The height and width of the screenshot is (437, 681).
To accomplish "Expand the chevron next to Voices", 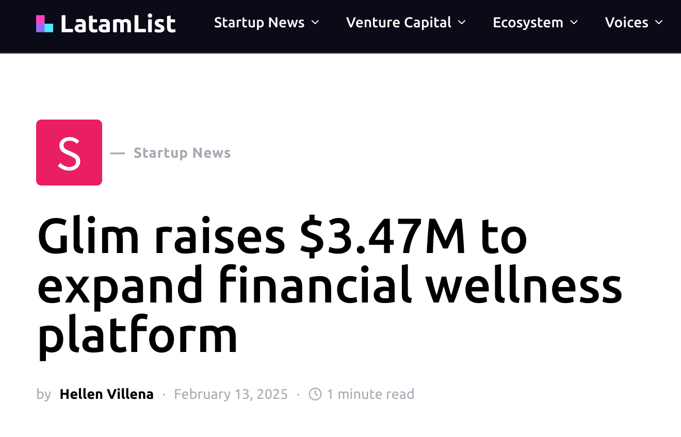I will tap(659, 23).
